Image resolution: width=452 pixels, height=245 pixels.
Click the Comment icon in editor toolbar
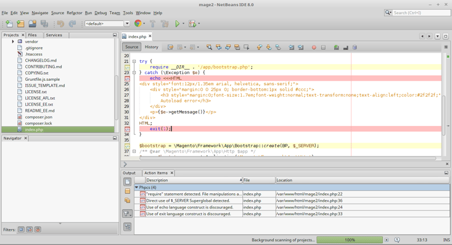click(337, 48)
